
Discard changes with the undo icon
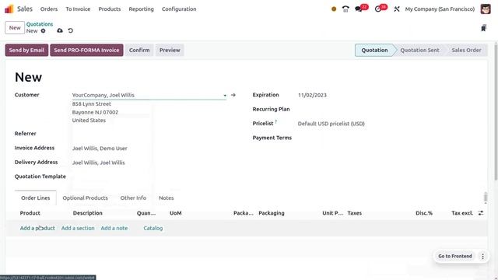point(71,30)
